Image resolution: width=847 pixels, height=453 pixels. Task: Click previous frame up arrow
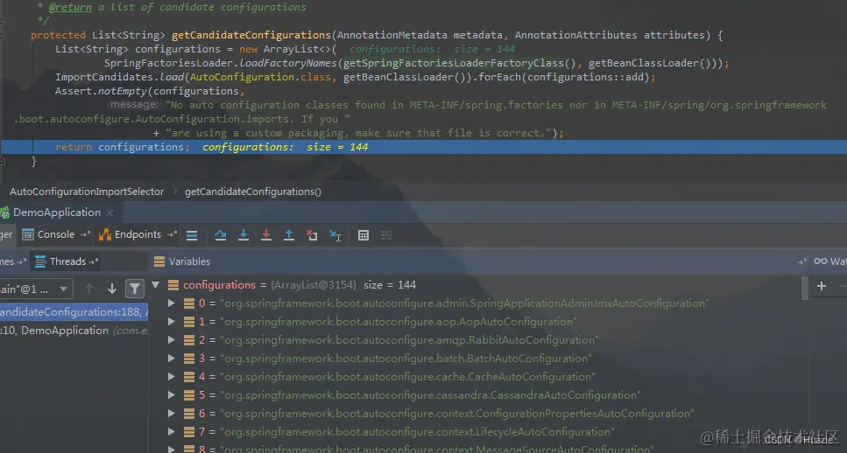coord(89,289)
